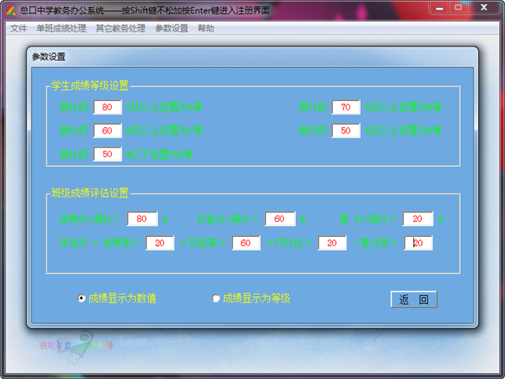This screenshot has width=505, height=379.
Task: Click the E-grade 以下 threshold field
Action: (x=107, y=154)
